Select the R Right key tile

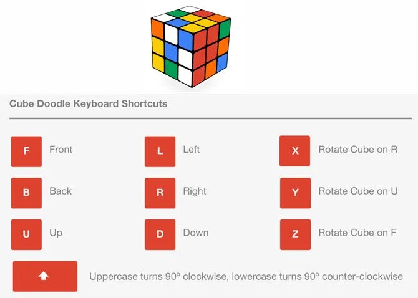coord(160,193)
